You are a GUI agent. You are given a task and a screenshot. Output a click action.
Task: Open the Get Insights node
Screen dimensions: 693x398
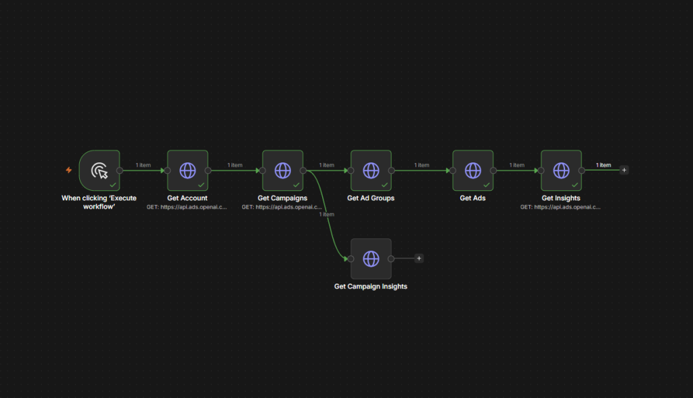click(561, 171)
